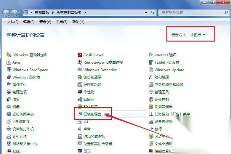Screen dimensions: 231x154
Task: Open the 文件夹选项 icon
Action: 151,144
